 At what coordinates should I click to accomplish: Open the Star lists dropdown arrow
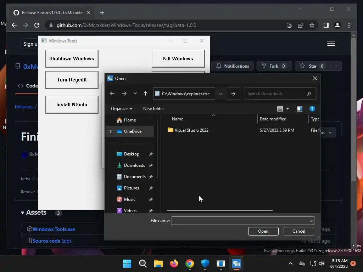336,66
